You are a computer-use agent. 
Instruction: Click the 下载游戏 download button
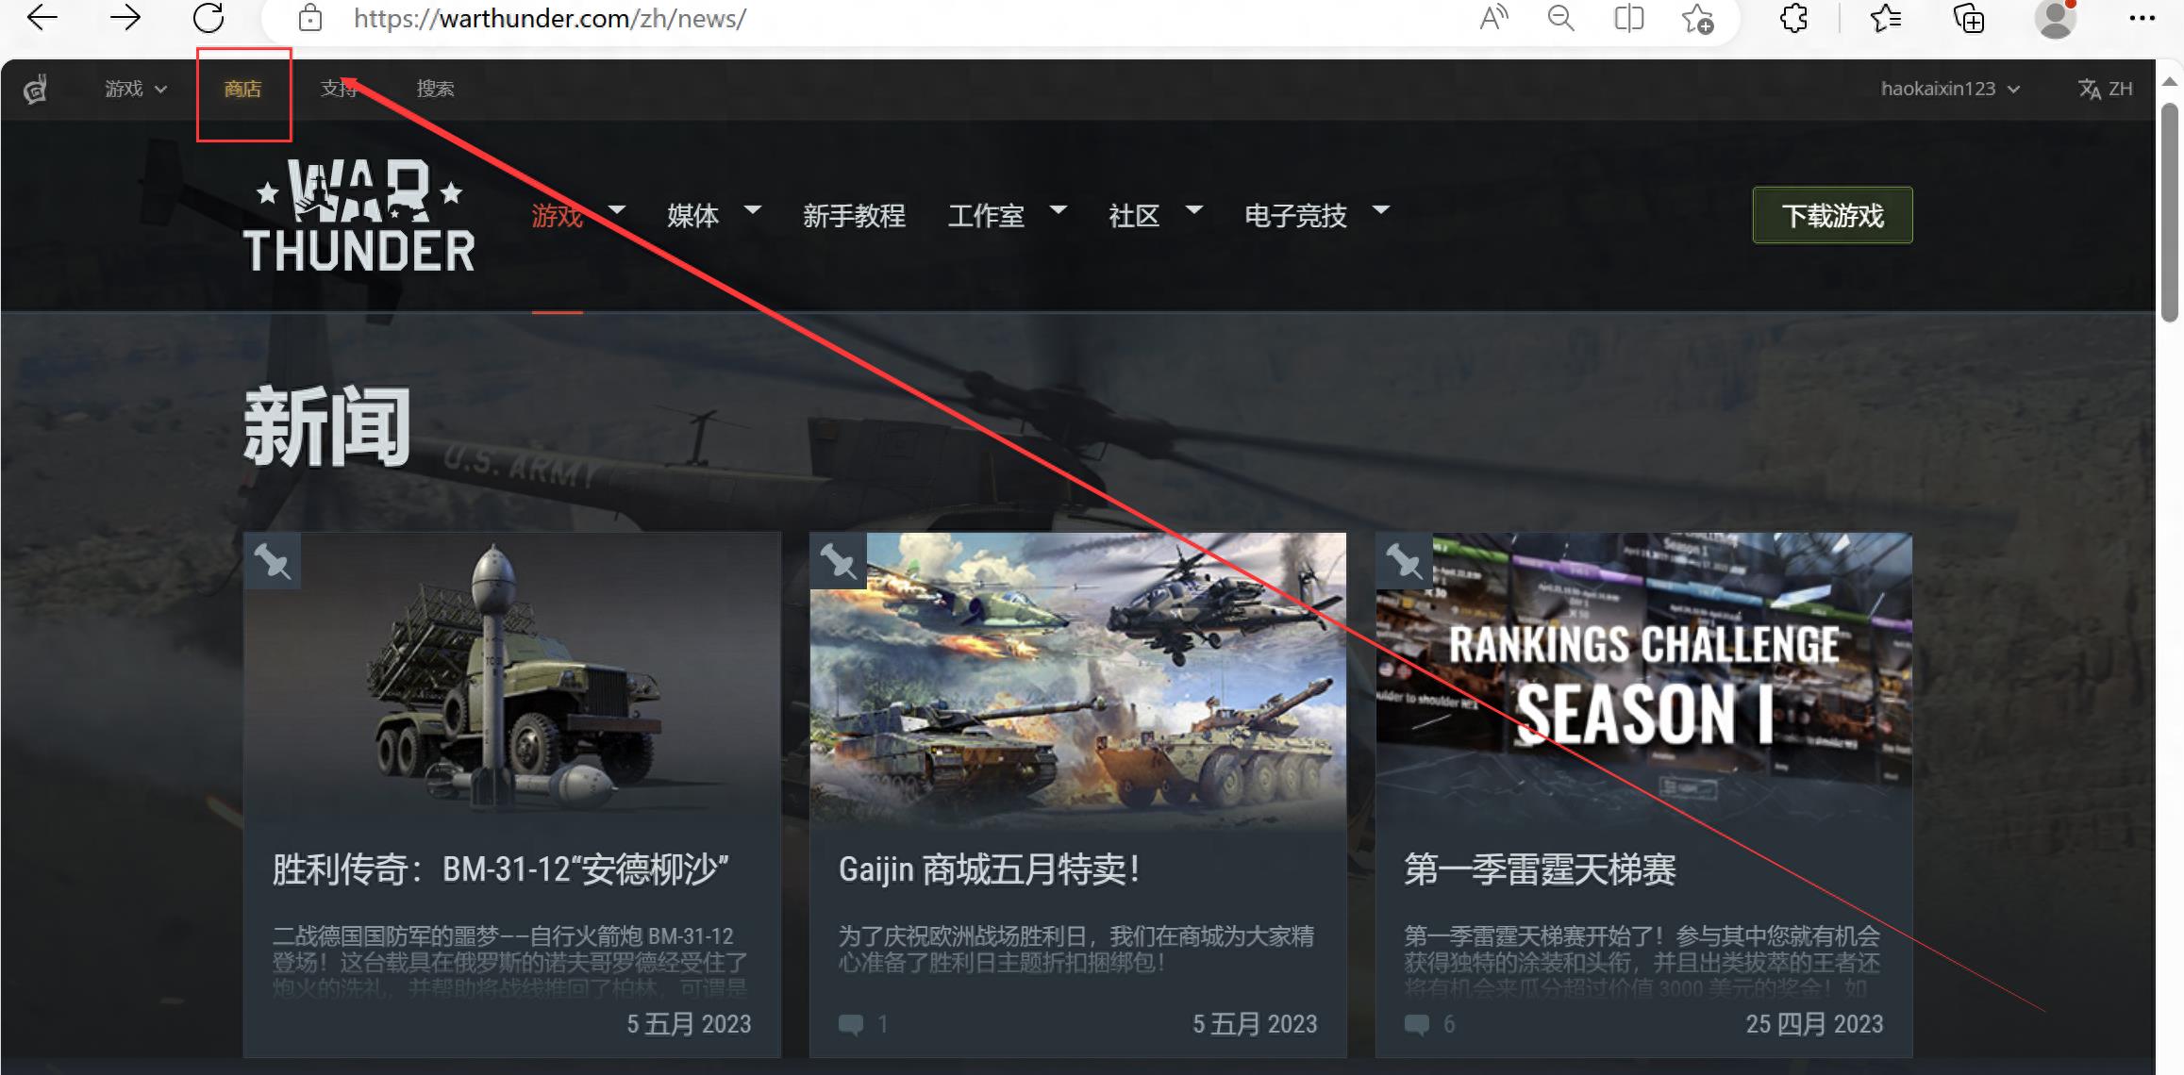point(1832,215)
